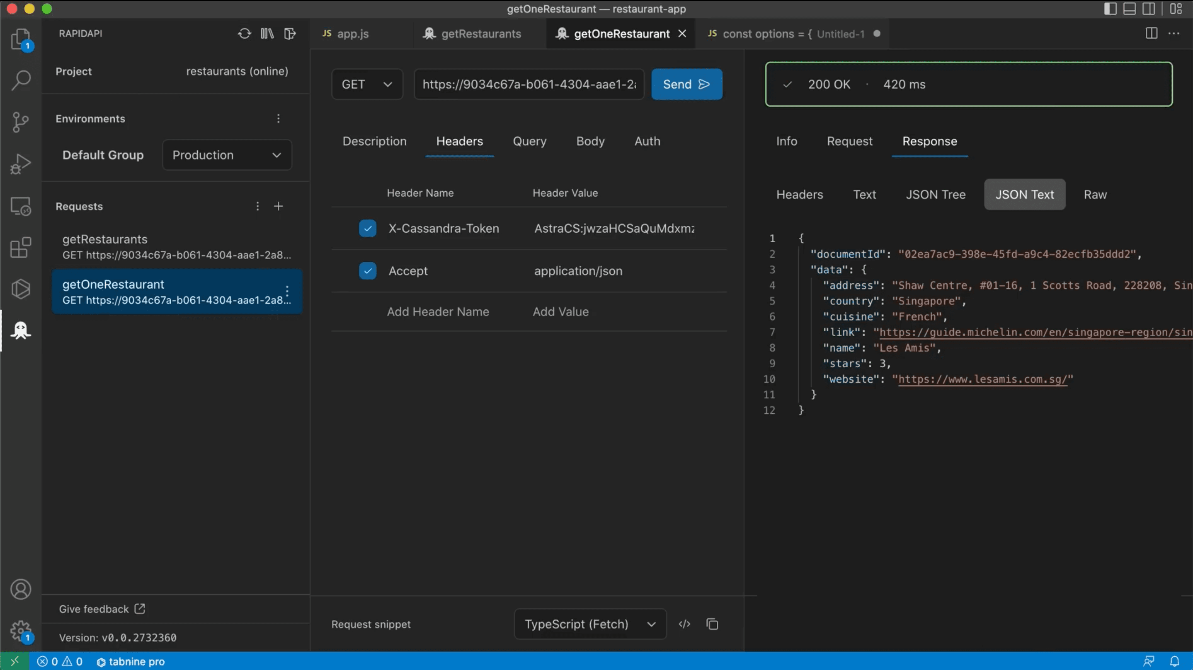Open Environments more options menu
Viewport: 1193px width, 670px height.
point(278,118)
